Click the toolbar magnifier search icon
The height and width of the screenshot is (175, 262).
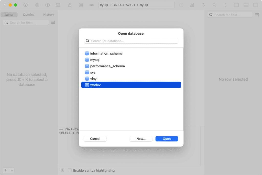pyautogui.click(x=214, y=5)
